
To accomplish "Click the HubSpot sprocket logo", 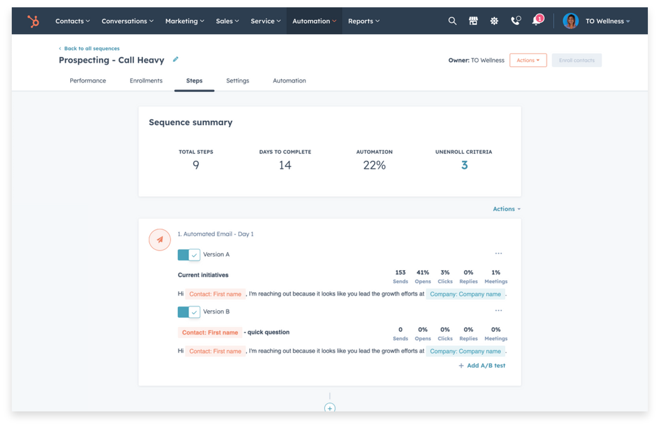I will click(33, 21).
